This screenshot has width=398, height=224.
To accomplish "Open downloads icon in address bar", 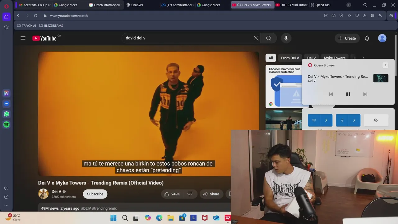I will pyautogui.click(x=364, y=16).
